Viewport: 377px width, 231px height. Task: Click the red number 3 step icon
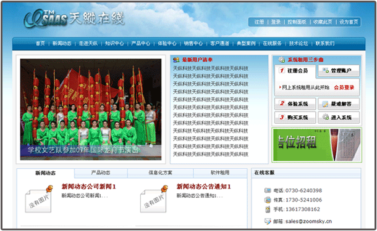click(x=282, y=117)
